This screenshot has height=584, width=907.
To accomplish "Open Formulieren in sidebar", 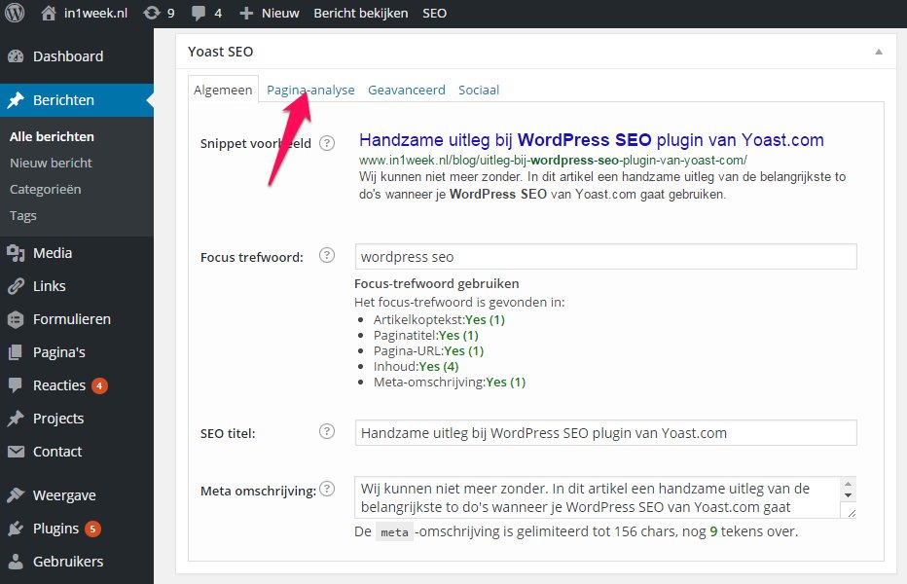I will point(72,319).
